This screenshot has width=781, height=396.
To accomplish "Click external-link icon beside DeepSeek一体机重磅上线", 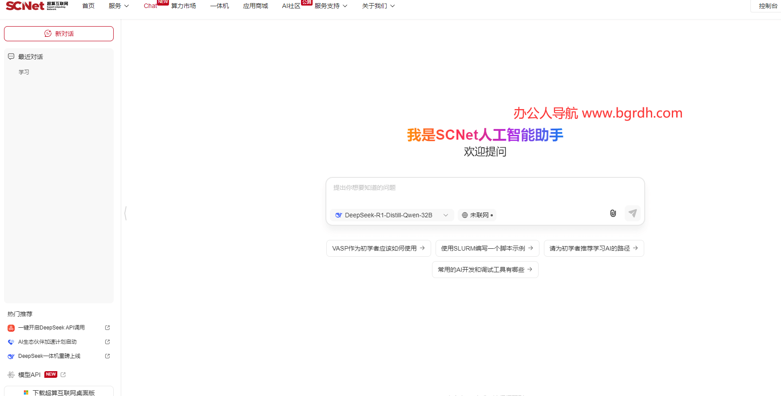I will pos(107,356).
